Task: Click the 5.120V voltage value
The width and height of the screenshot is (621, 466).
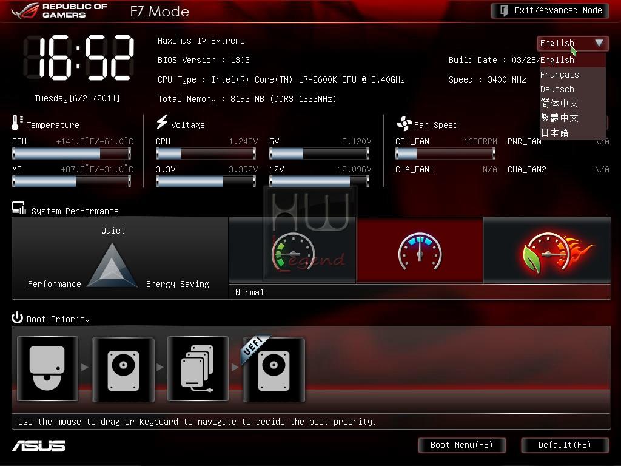Action: coord(357,141)
